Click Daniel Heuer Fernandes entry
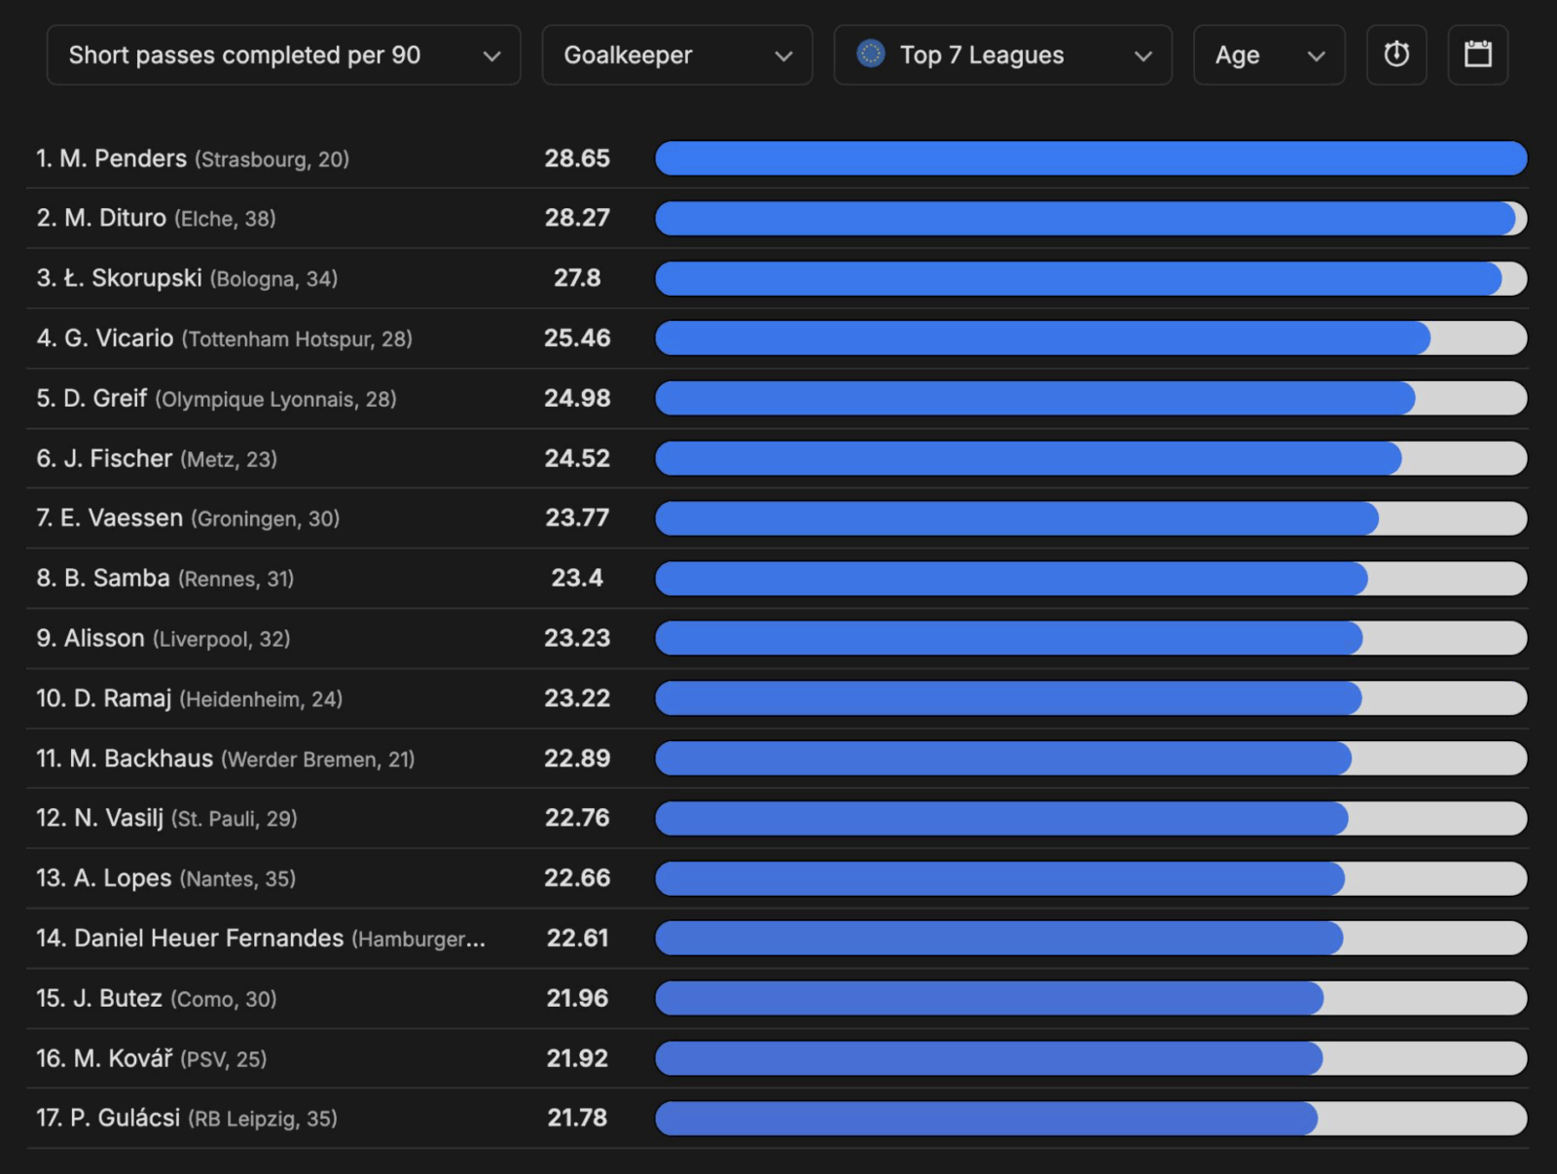The image size is (1557, 1174). tap(209, 939)
